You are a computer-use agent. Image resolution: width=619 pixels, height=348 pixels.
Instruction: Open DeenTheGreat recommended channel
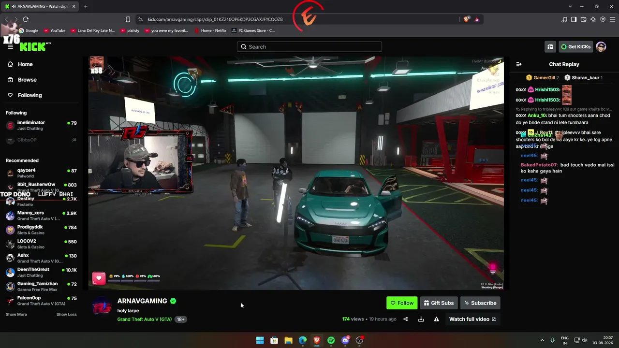tap(41, 272)
